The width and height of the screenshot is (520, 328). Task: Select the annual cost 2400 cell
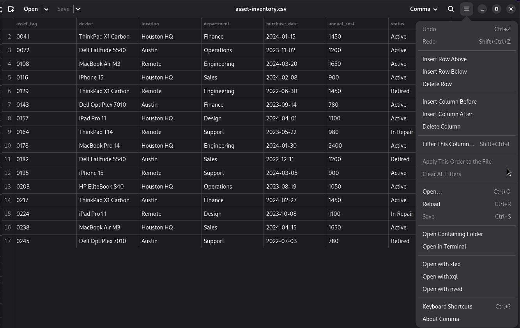click(357, 146)
